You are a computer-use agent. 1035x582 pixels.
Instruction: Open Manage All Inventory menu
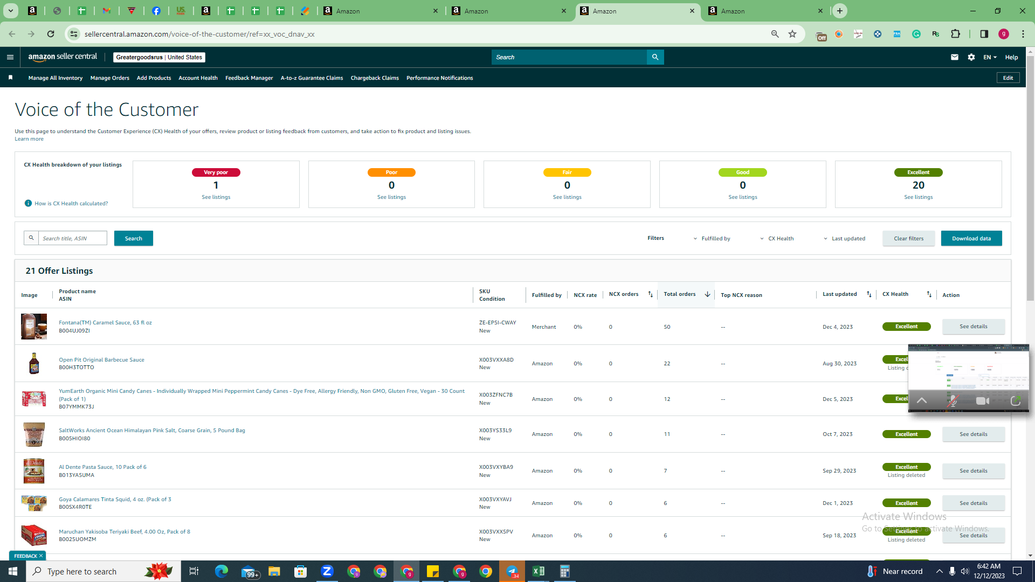[x=56, y=78]
